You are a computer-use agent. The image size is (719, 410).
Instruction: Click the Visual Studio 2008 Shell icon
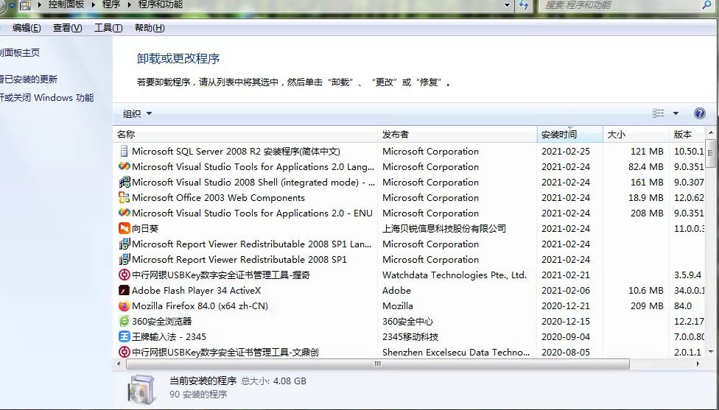pos(124,183)
